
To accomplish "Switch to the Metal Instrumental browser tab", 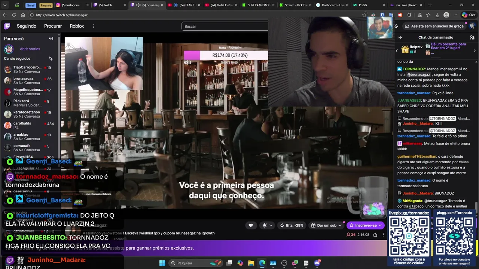I will coord(222,5).
